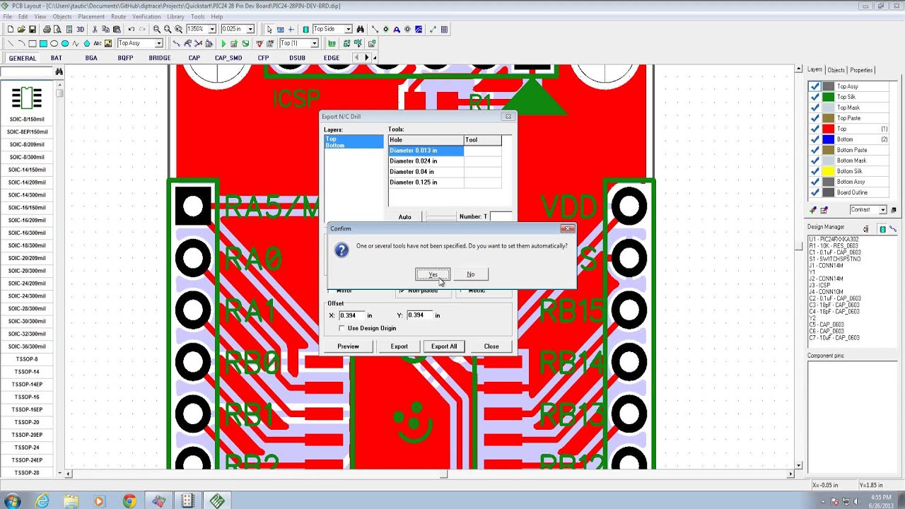The height and width of the screenshot is (509, 905).
Task: Click No in the Confirm dialog
Action: click(x=470, y=274)
